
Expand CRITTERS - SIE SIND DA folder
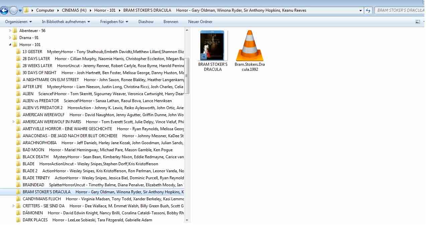point(14,206)
